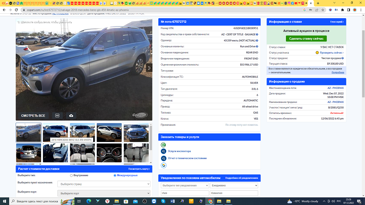Screen dimensions: 365x205
Task: Open info icon beside Чистая продажа
Action: pyautogui.click(x=343, y=58)
